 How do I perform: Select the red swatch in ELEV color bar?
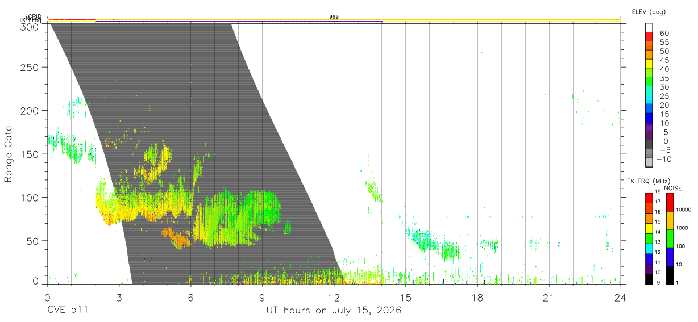649,36
